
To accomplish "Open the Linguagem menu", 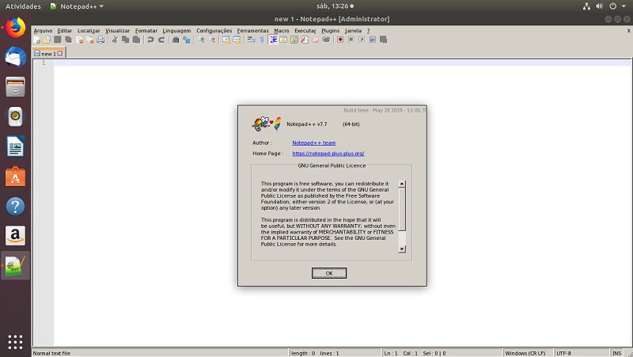I will tap(176, 31).
